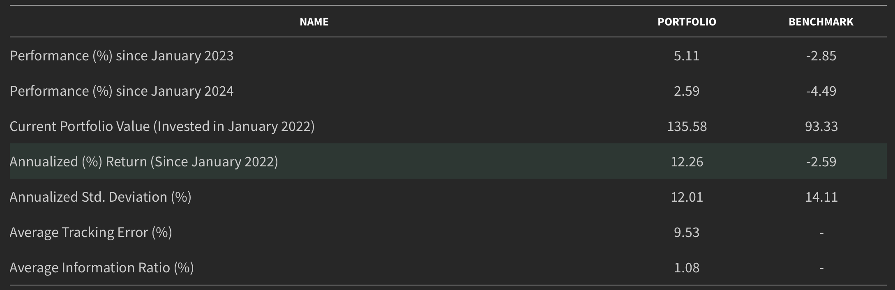Screen dimensions: 895x290
Task: Click the annualized return value 12.26
Action: [x=687, y=162]
